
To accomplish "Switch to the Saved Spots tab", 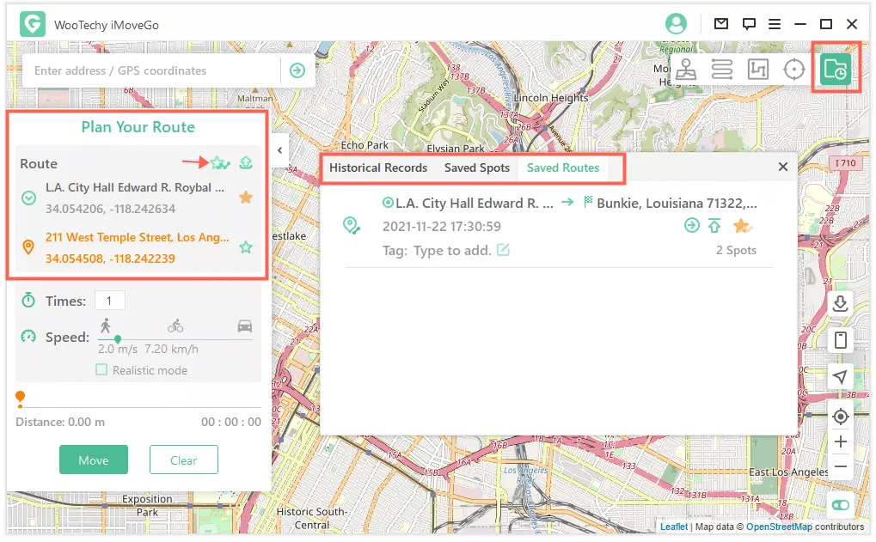I will [477, 167].
